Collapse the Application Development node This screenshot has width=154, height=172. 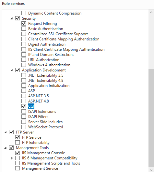(x=12, y=70)
